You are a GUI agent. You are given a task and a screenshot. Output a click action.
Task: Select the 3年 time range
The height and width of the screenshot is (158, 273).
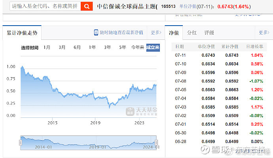108,47
